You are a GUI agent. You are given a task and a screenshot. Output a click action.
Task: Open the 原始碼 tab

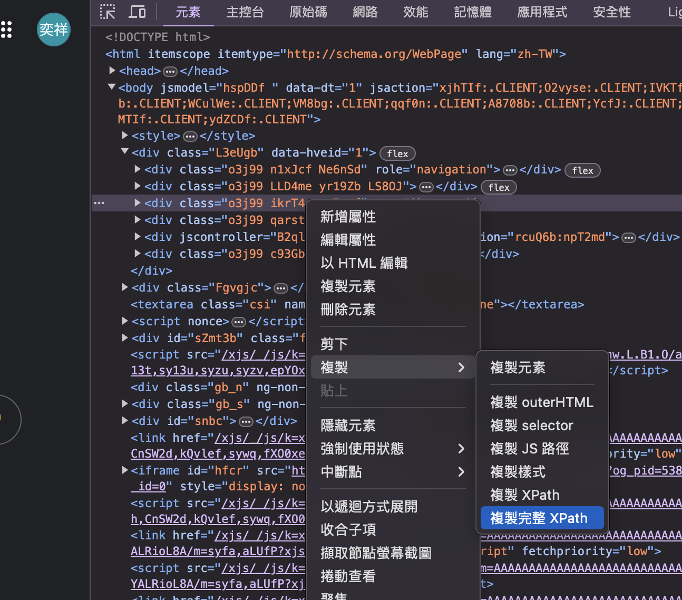tap(308, 12)
